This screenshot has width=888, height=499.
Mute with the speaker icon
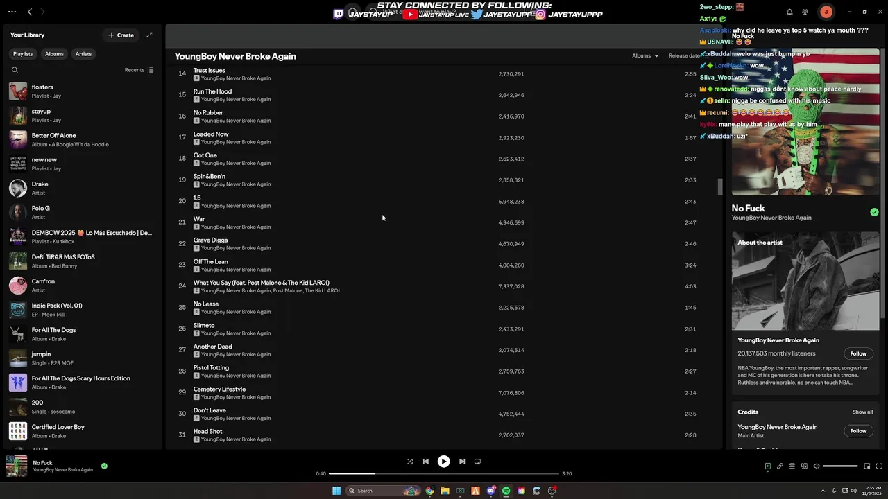click(x=816, y=466)
